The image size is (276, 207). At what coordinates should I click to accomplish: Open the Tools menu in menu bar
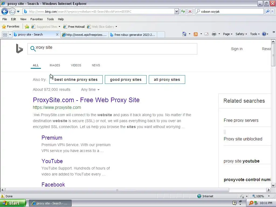(50, 19)
